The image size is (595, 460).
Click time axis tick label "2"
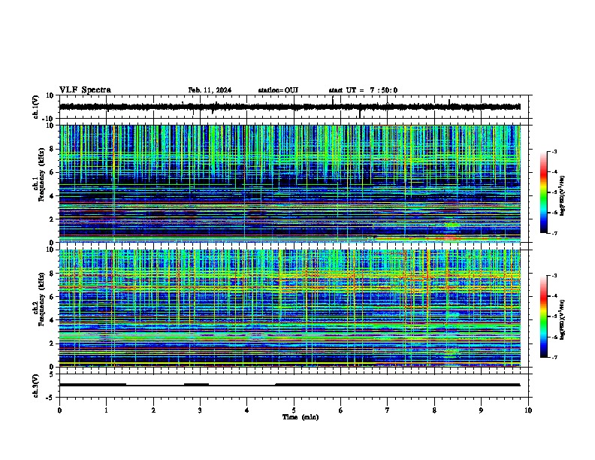[153, 410]
